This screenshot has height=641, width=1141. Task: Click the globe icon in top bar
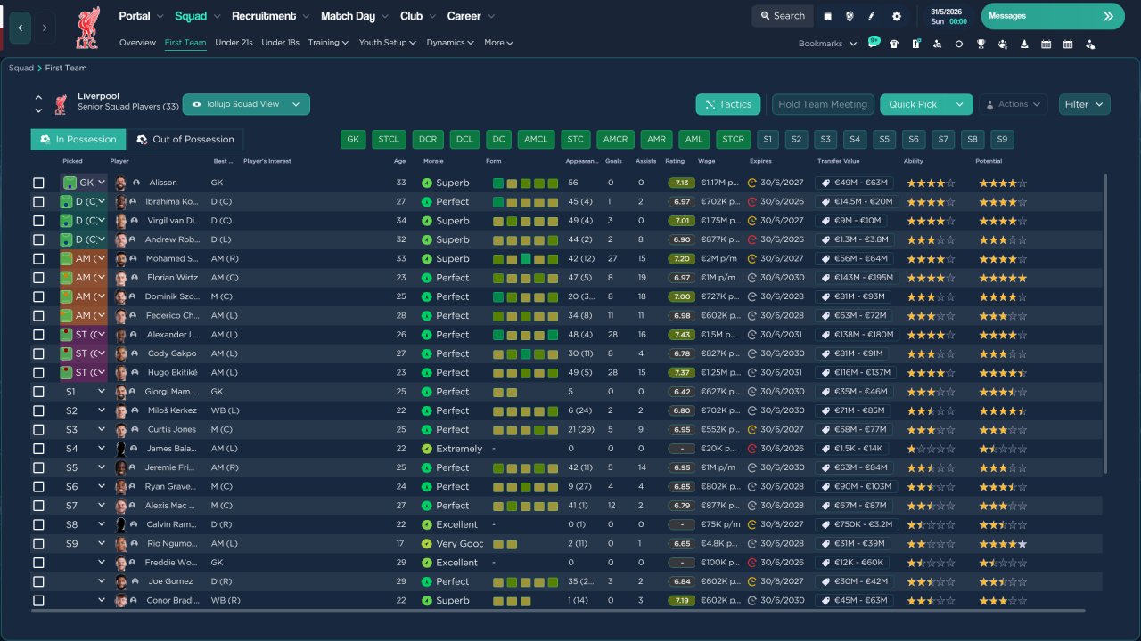(850, 16)
